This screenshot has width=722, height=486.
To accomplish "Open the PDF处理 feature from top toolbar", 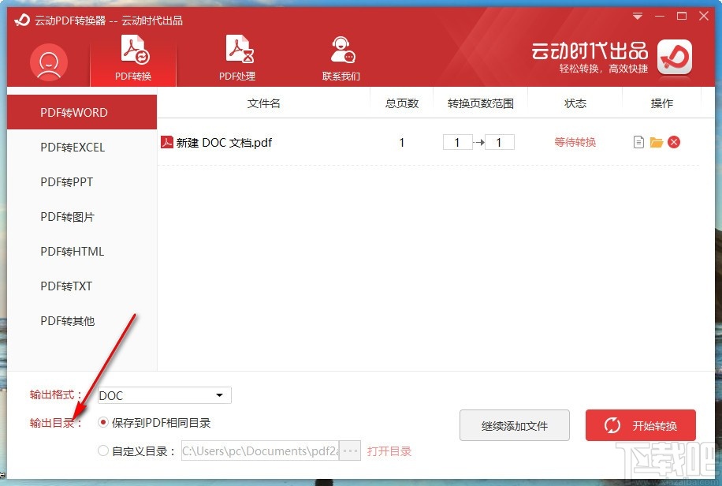I will 239,55.
